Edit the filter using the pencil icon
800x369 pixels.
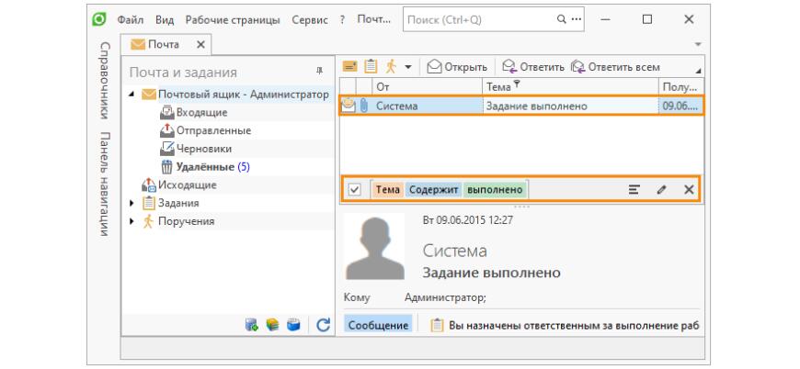point(661,190)
